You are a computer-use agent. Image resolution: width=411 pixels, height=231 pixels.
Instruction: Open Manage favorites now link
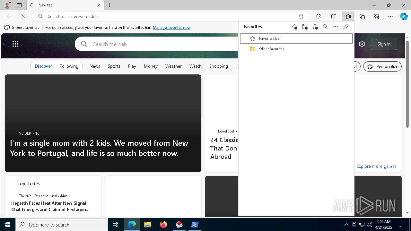pyautogui.click(x=171, y=28)
